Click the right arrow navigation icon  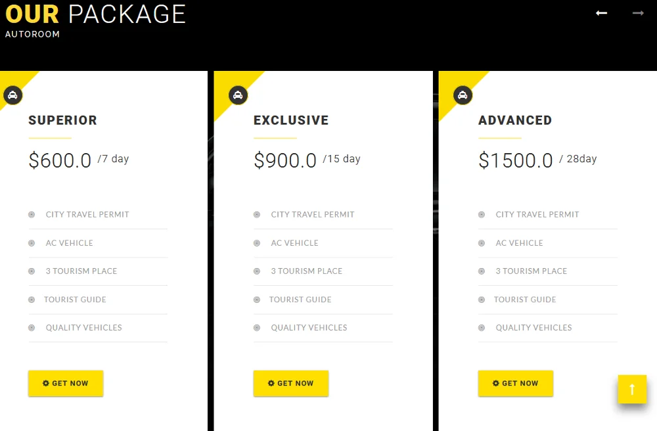[637, 13]
